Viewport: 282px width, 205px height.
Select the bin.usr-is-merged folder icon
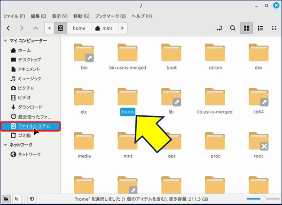pyautogui.click(x=127, y=53)
